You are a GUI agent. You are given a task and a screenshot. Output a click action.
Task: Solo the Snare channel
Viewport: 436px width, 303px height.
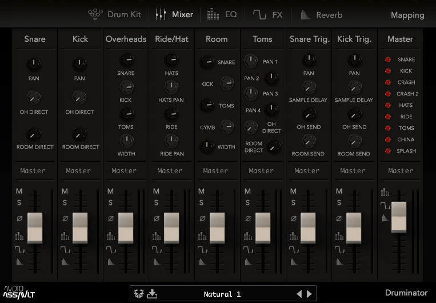19,202
